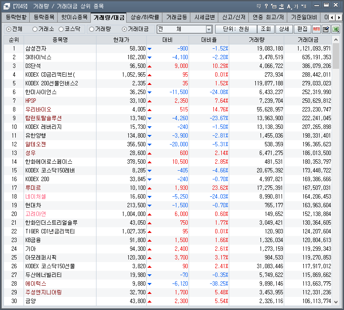The height and width of the screenshot is (310, 344).
Task: Sort by the 종목명 column header
Action: pos(60,40)
